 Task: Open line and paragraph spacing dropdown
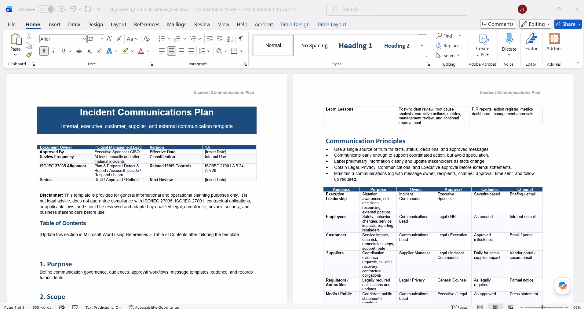[204, 51]
